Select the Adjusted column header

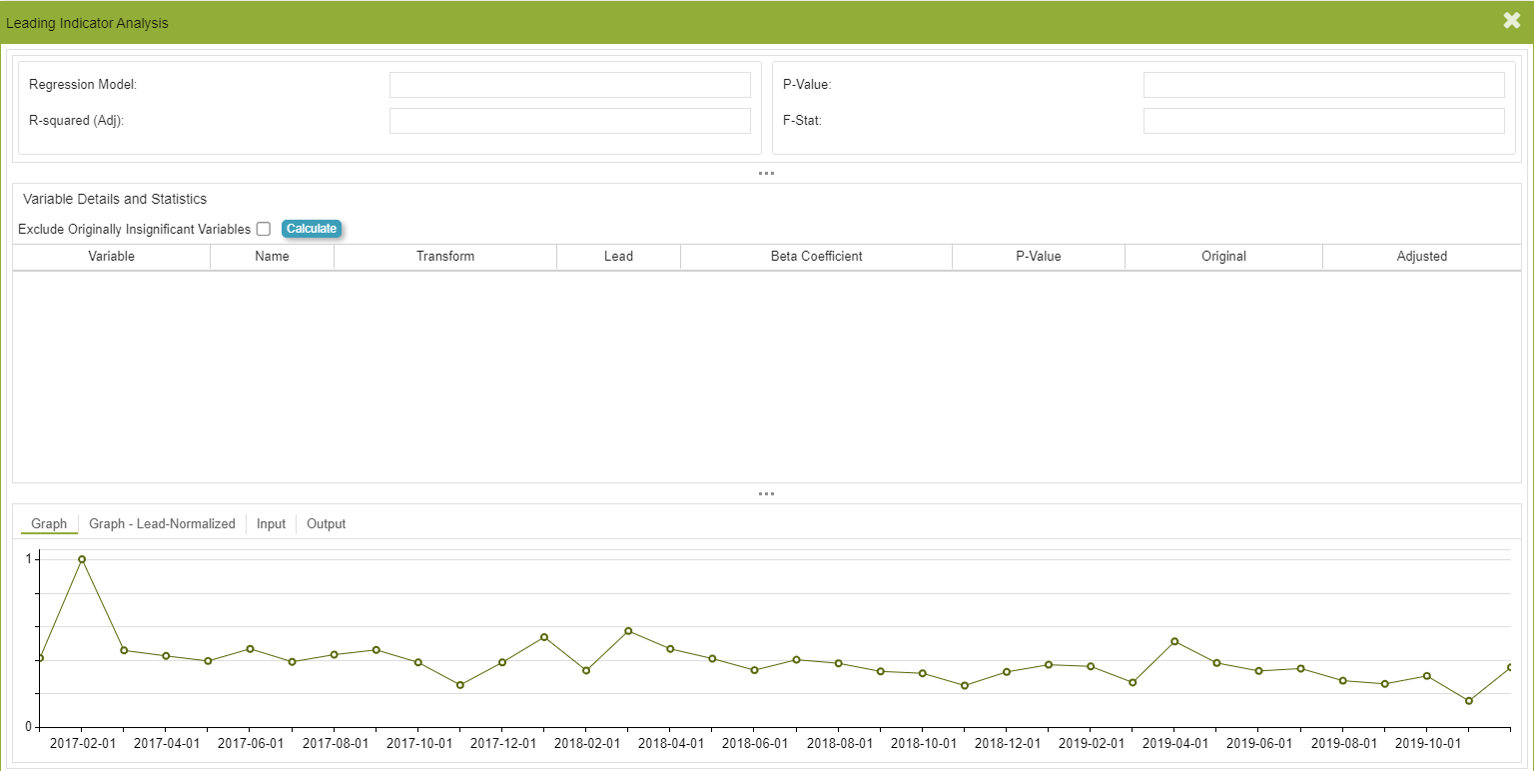(x=1421, y=257)
